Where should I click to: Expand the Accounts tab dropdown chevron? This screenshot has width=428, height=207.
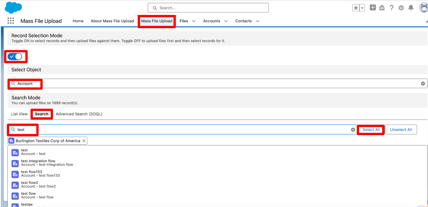[226, 21]
